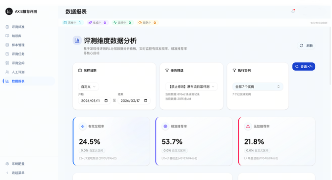The width and height of the screenshot is (332, 180).
Task: Click the 查询 KPI button
Action: coord(304,67)
